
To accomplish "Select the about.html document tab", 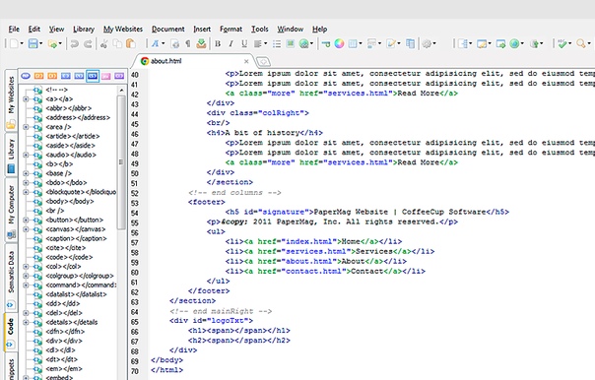I will point(165,61).
